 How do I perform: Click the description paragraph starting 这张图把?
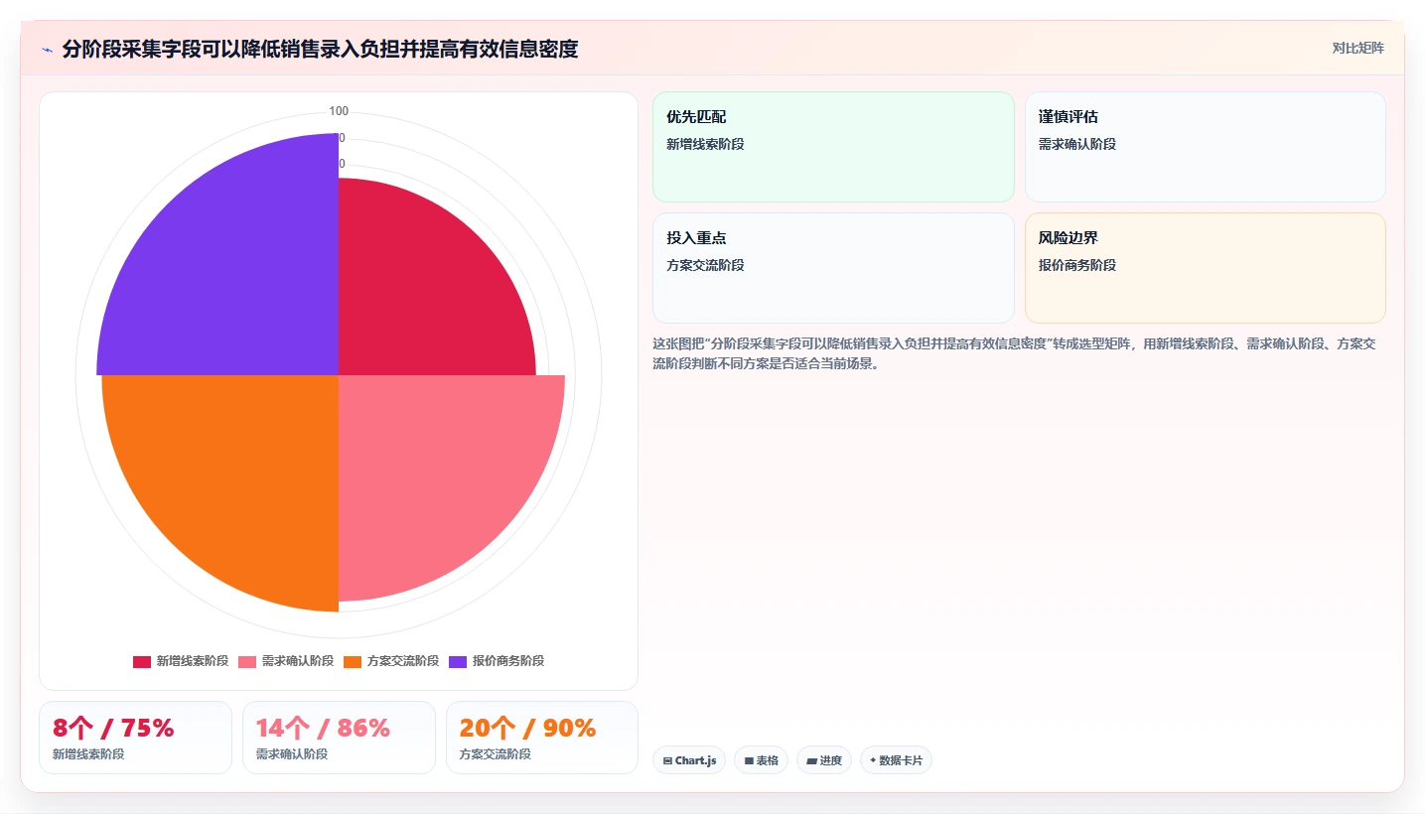point(1014,353)
